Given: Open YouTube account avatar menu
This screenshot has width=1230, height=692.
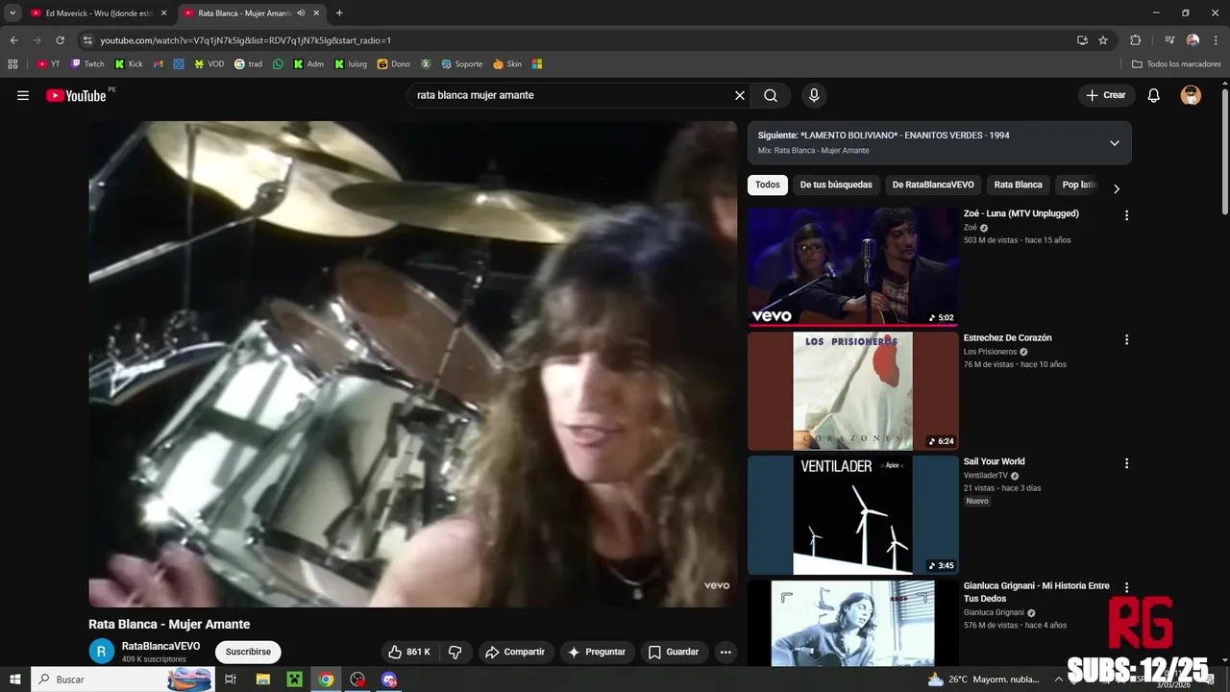Looking at the screenshot, I should click(1191, 95).
